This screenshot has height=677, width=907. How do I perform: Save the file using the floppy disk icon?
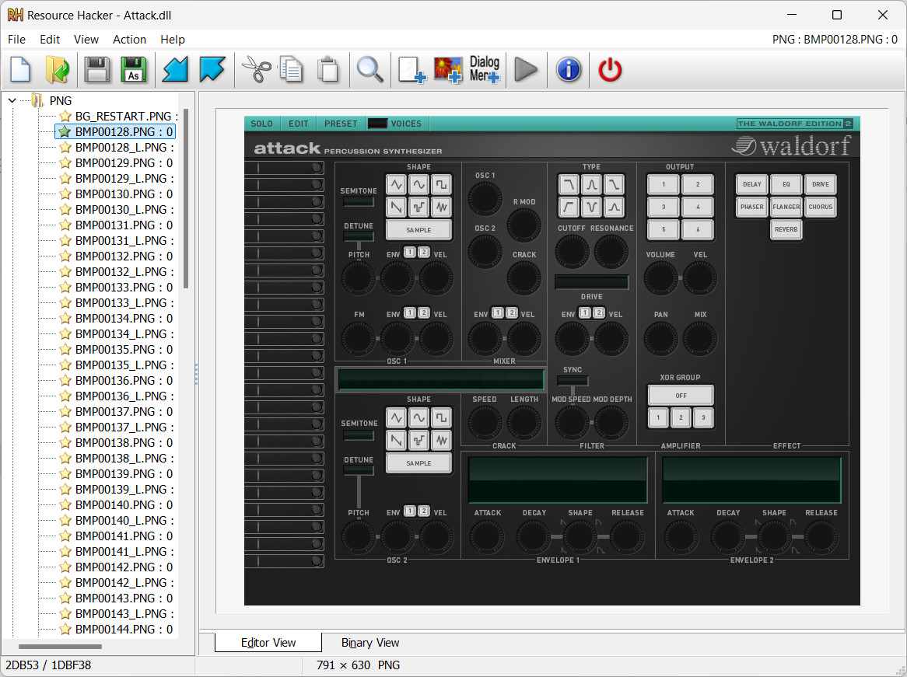[96, 70]
